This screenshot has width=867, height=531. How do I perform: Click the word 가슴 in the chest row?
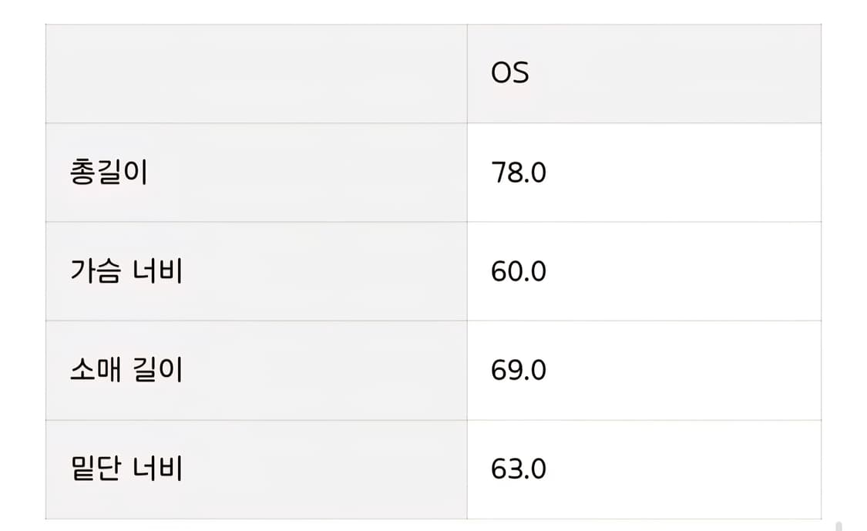(x=96, y=271)
